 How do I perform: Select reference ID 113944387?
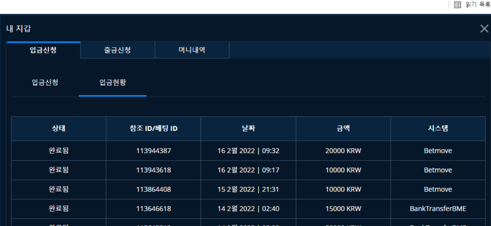point(153,151)
